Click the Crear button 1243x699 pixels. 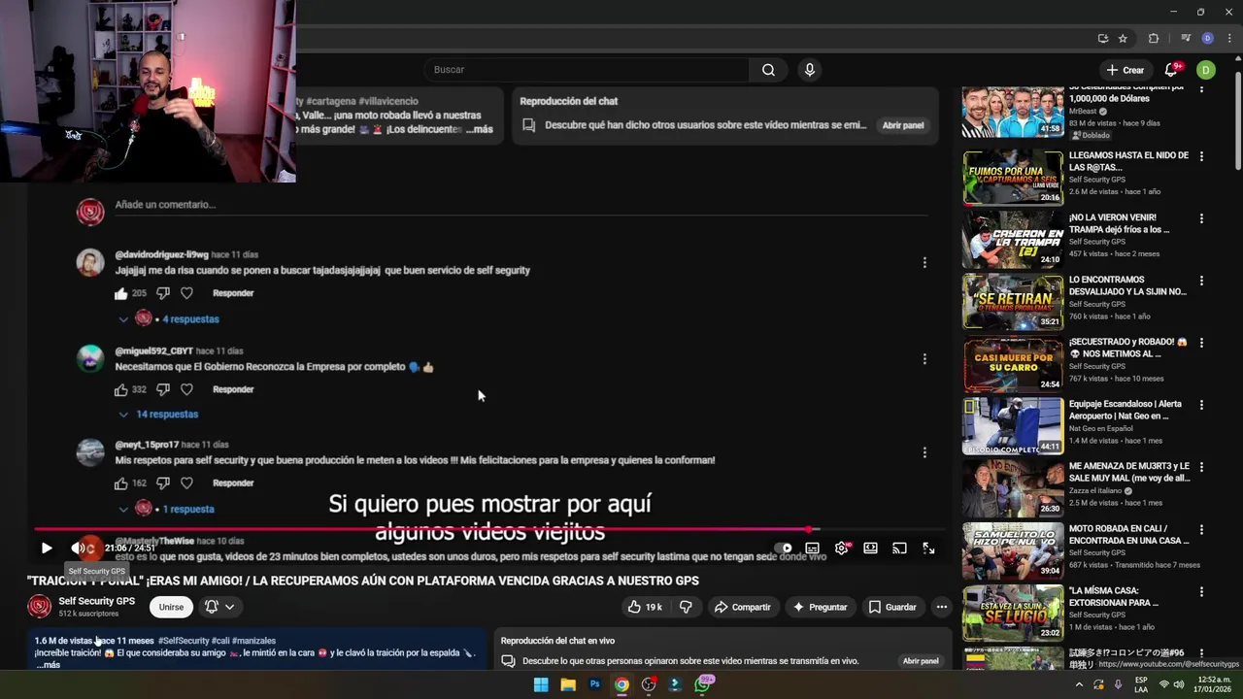[1125, 70]
